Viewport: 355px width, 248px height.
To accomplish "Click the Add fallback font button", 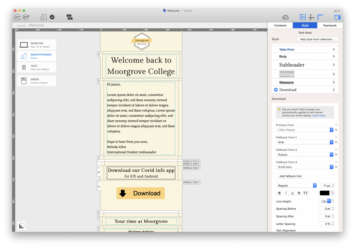I will click(x=291, y=176).
